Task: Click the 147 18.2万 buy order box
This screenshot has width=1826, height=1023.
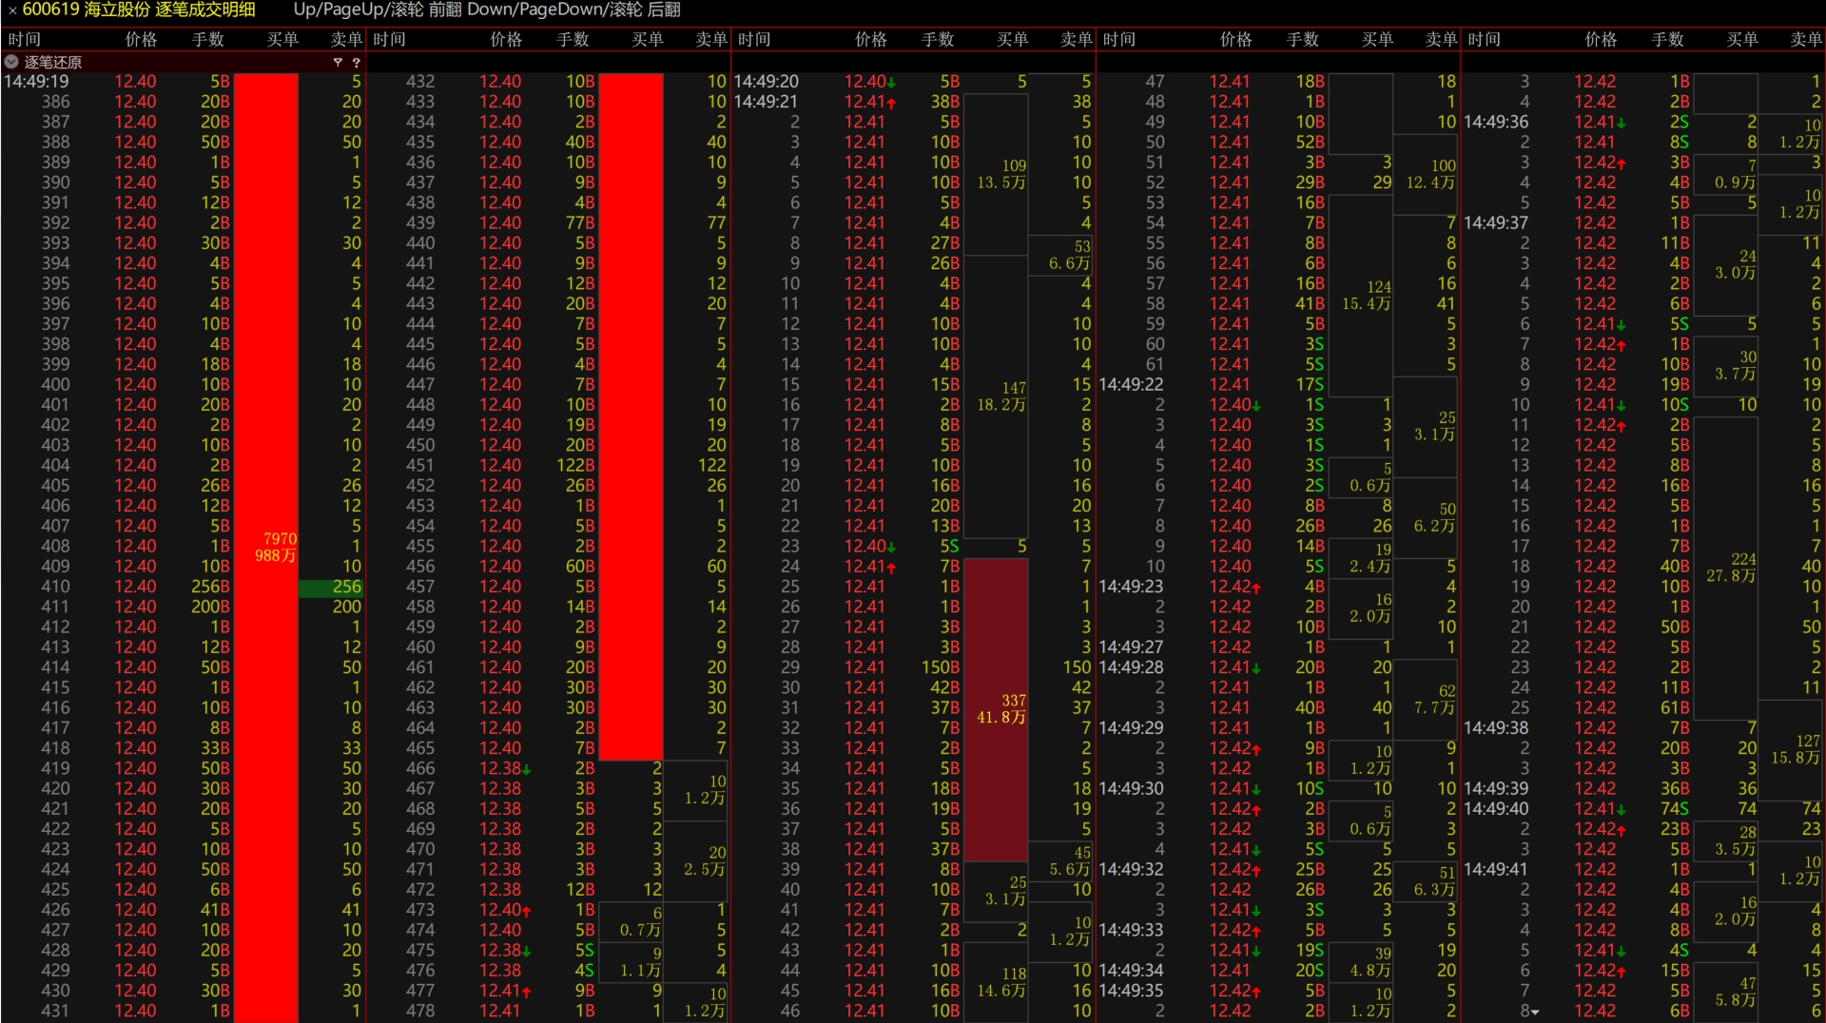Action: click(x=996, y=397)
